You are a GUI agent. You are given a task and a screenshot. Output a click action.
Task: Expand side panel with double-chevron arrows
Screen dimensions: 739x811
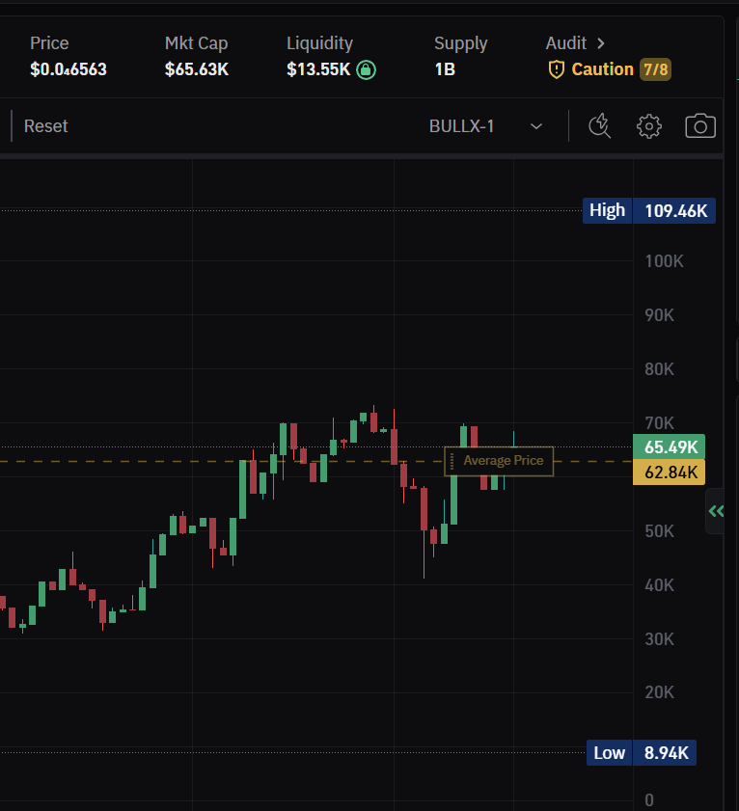point(716,511)
